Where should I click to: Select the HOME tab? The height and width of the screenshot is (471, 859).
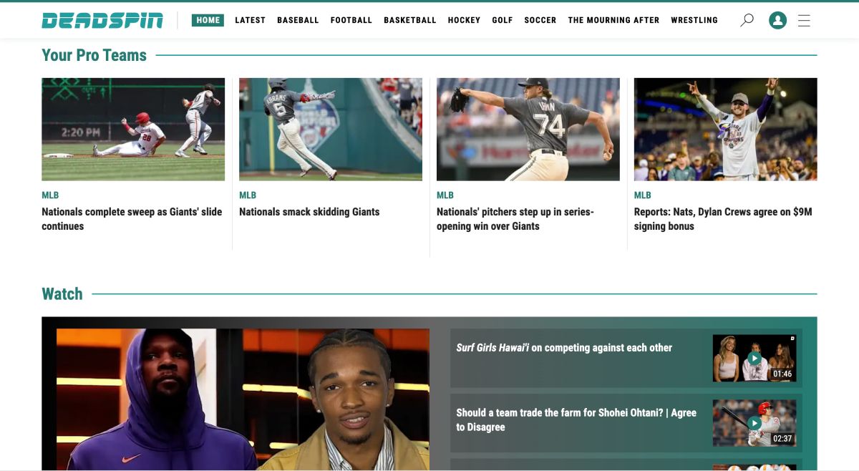click(x=208, y=20)
